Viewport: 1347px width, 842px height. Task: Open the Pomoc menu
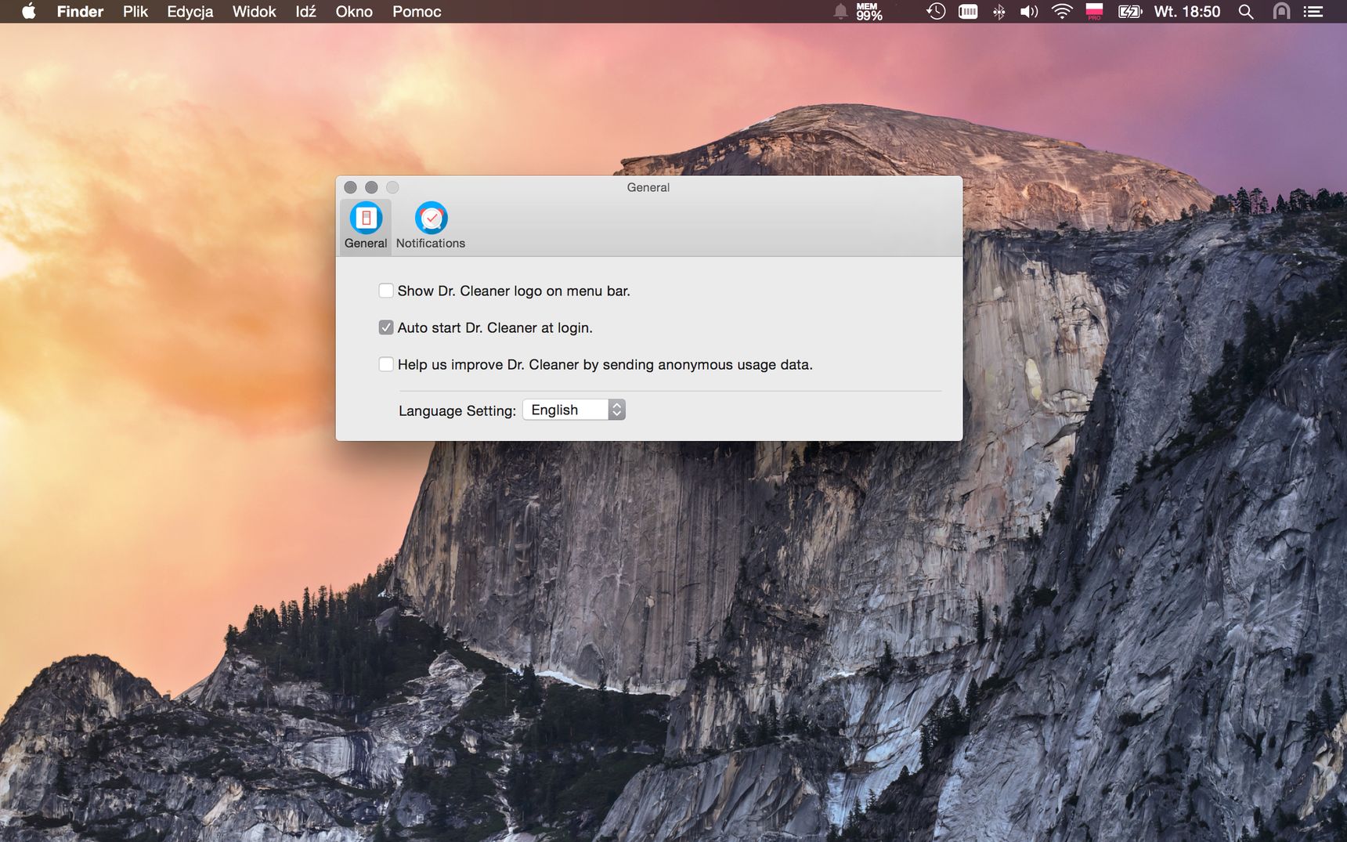tap(417, 11)
